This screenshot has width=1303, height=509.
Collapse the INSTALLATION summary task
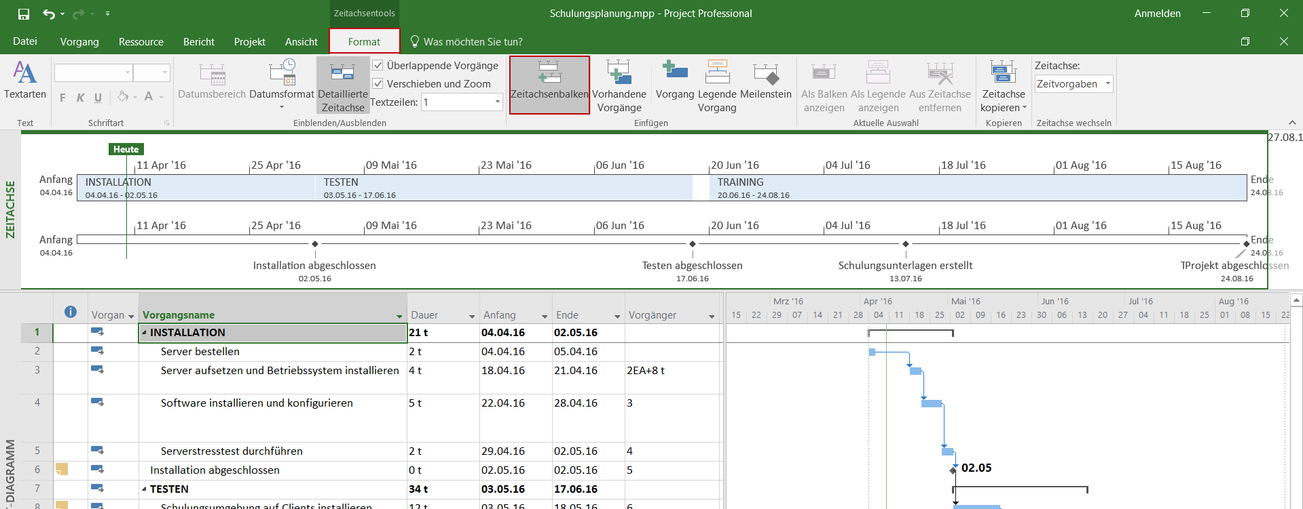[144, 333]
